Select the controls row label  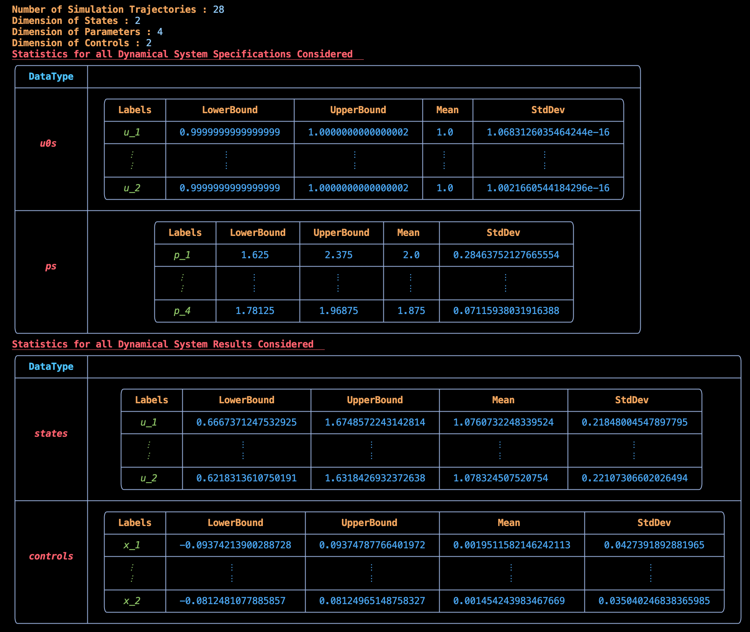tap(51, 556)
